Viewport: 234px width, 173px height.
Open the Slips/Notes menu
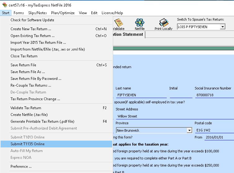click(x=38, y=13)
